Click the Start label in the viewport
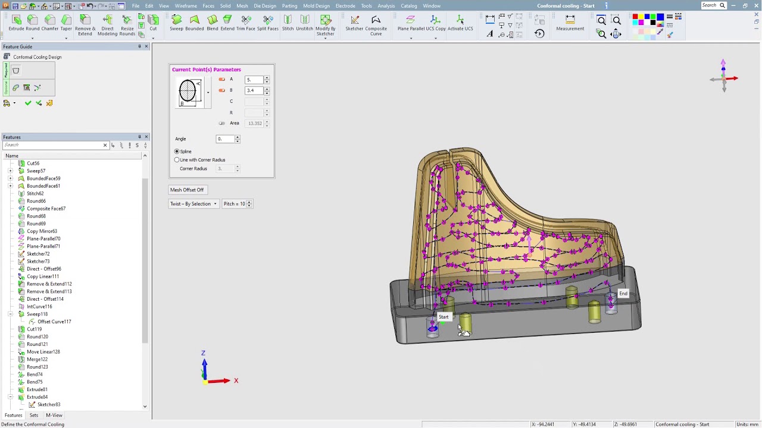762x428 pixels. pos(444,317)
